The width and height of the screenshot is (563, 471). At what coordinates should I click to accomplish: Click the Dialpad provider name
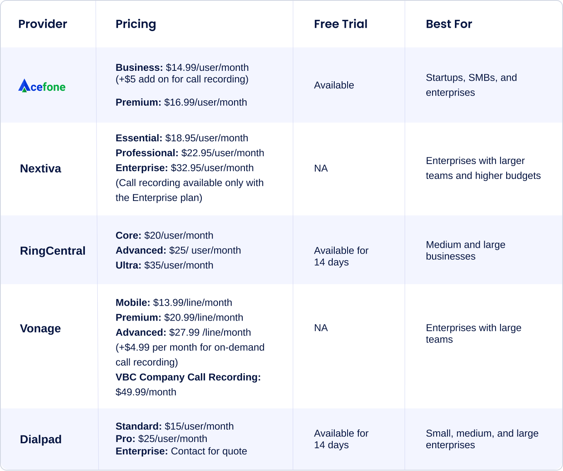point(41,439)
